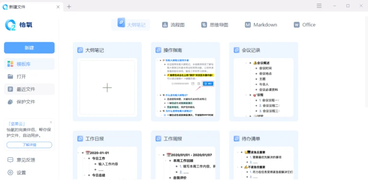Click the 保护文件 shield icon
The height and width of the screenshot is (184, 368).
coord(10,102)
